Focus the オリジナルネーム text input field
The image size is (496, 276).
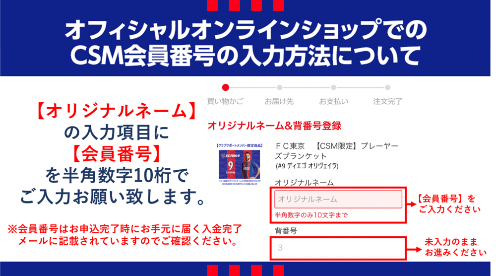point(338,200)
